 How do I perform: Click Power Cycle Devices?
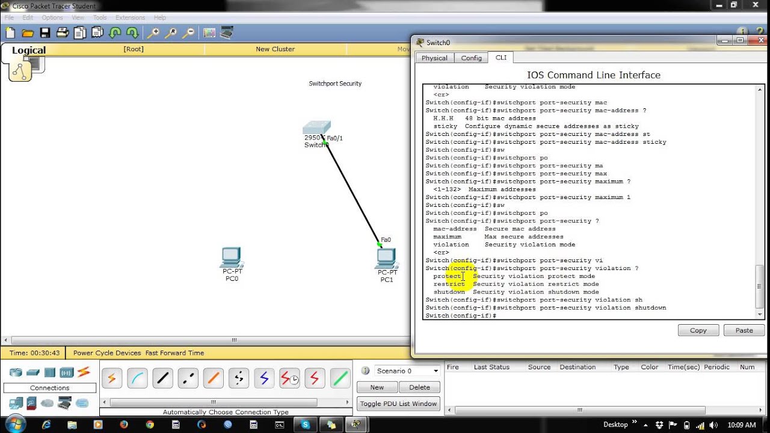[x=107, y=353]
